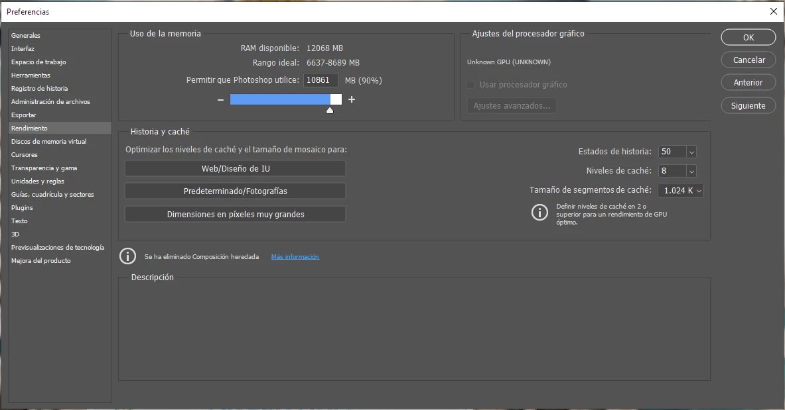The width and height of the screenshot is (785, 410).
Task: Advance to next section with Siguiente
Action: coord(749,105)
